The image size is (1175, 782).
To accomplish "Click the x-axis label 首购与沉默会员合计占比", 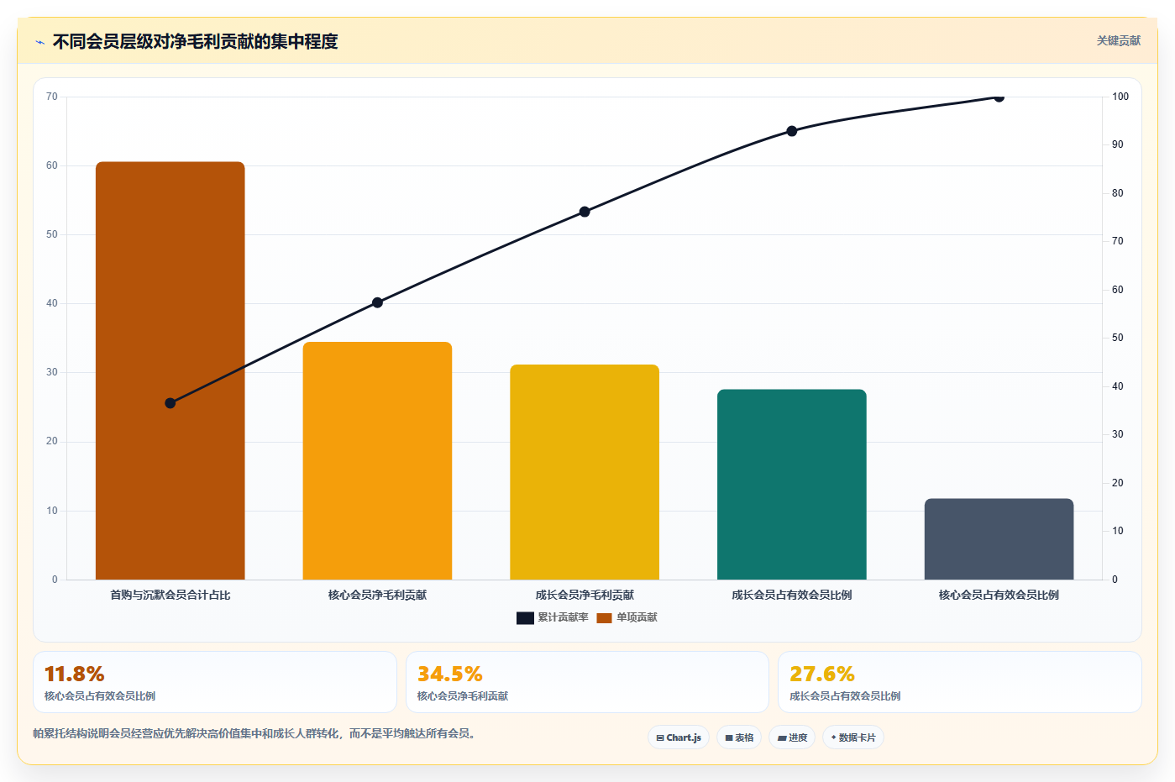I will pos(170,595).
